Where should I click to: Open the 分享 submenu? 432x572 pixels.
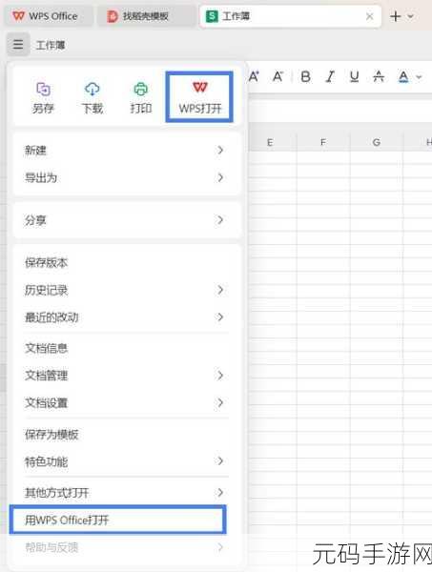(x=126, y=220)
